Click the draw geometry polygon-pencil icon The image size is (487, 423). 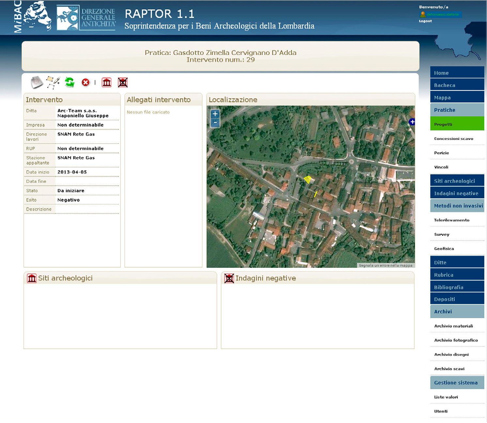coord(53,82)
